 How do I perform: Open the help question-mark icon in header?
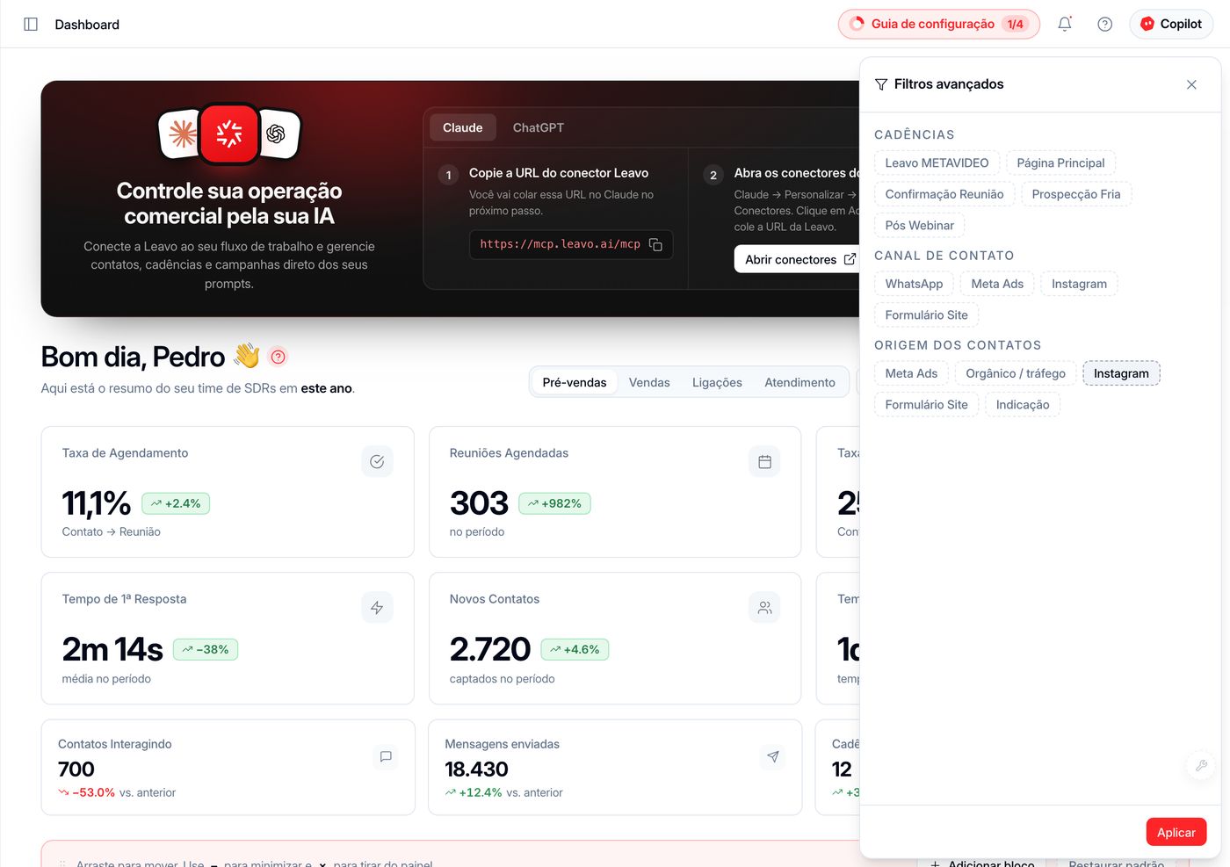click(x=1105, y=25)
